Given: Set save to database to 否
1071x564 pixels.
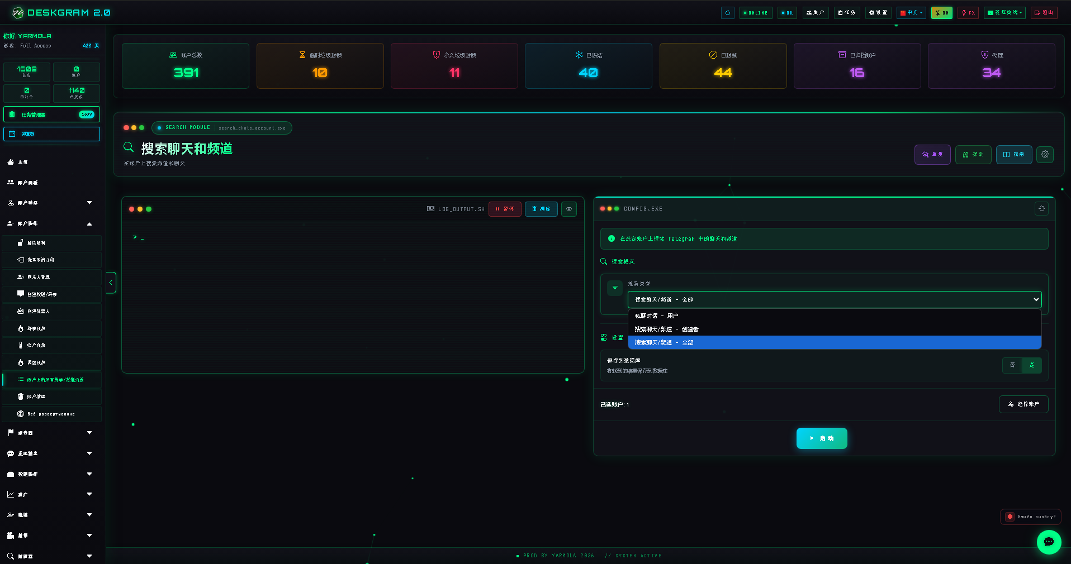Looking at the screenshot, I should [1012, 365].
